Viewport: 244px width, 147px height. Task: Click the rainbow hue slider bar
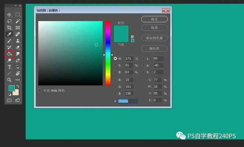tap(108, 53)
